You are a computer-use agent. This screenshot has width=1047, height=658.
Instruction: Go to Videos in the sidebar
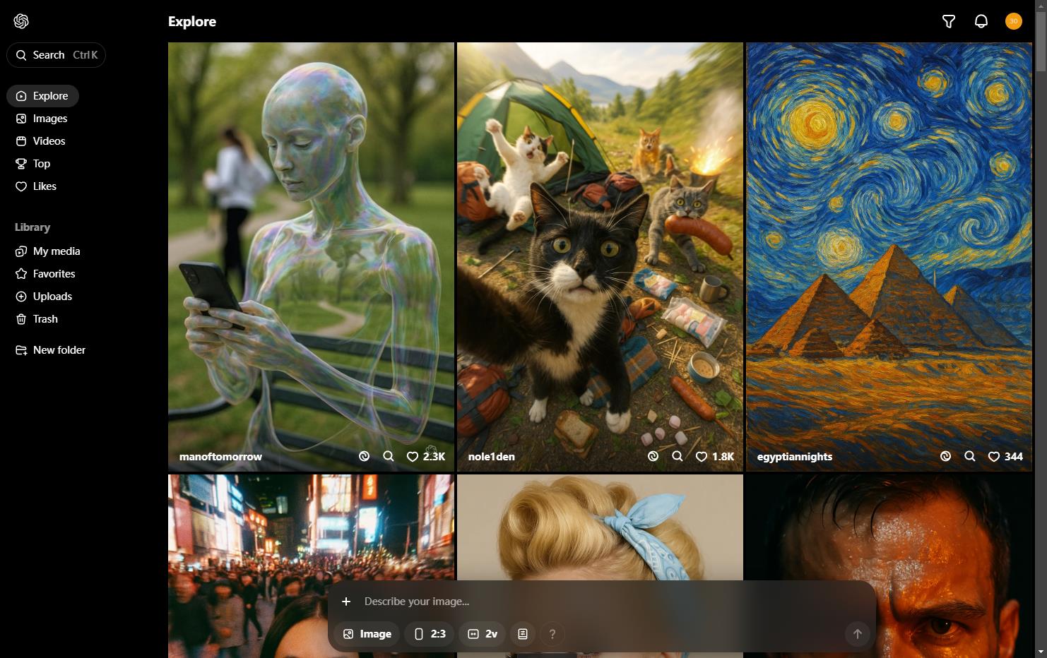point(49,141)
